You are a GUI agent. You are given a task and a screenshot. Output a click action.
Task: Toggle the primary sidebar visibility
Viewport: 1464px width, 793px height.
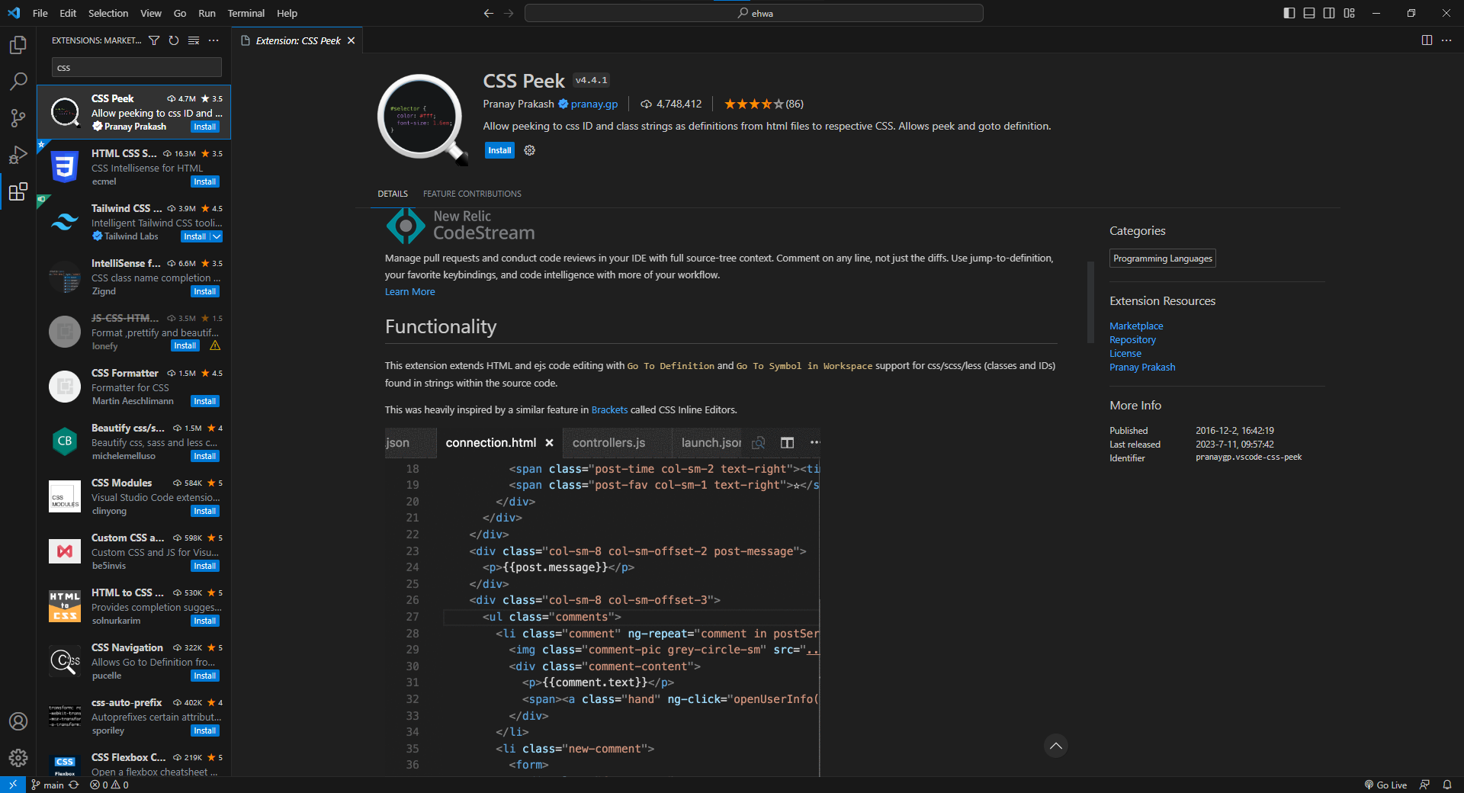point(1288,13)
